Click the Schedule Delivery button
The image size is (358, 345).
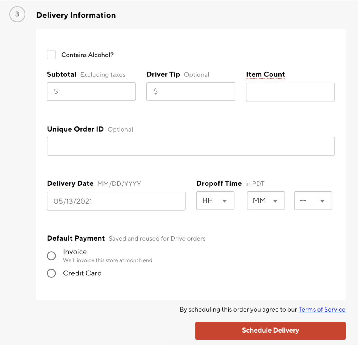point(270,330)
